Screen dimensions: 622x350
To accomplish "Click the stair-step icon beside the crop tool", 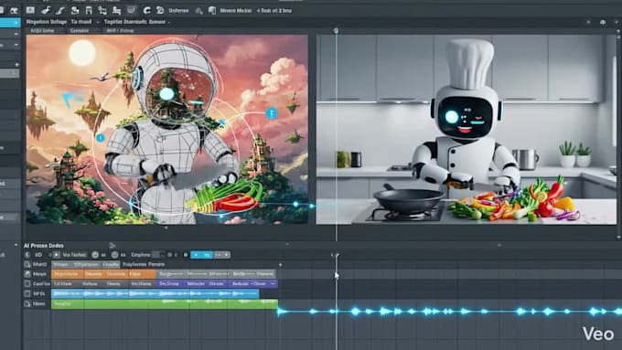I will point(117,10).
